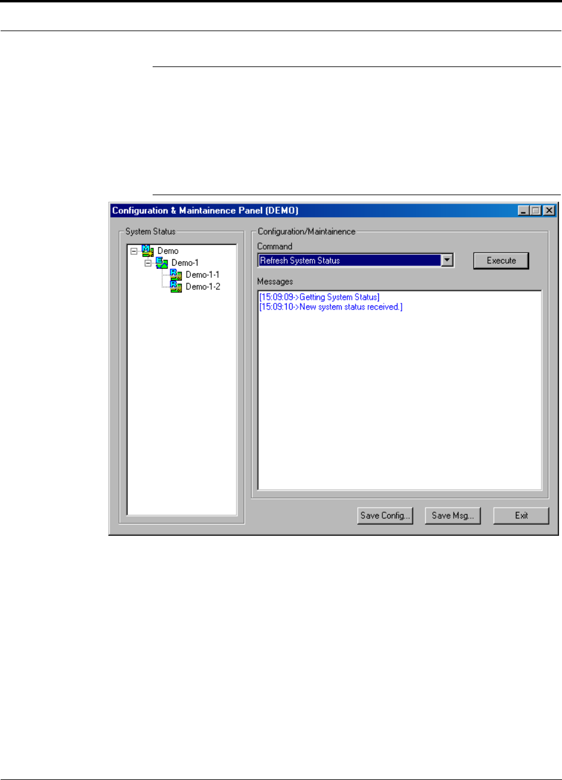This screenshot has width=562, height=780.
Task: Click the Save Config... button
Action: tap(385, 515)
